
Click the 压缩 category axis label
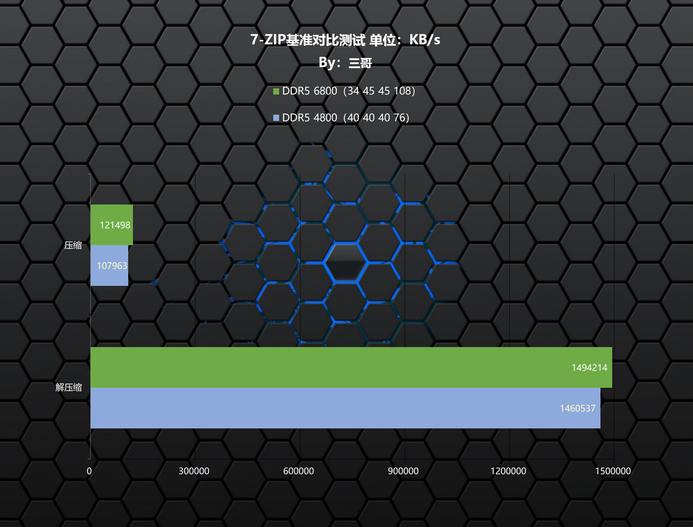(73, 245)
